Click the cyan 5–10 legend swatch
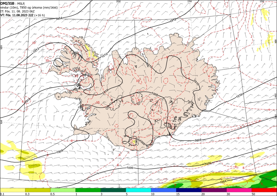Screen dimensions: 277x196 click(138, 190)
